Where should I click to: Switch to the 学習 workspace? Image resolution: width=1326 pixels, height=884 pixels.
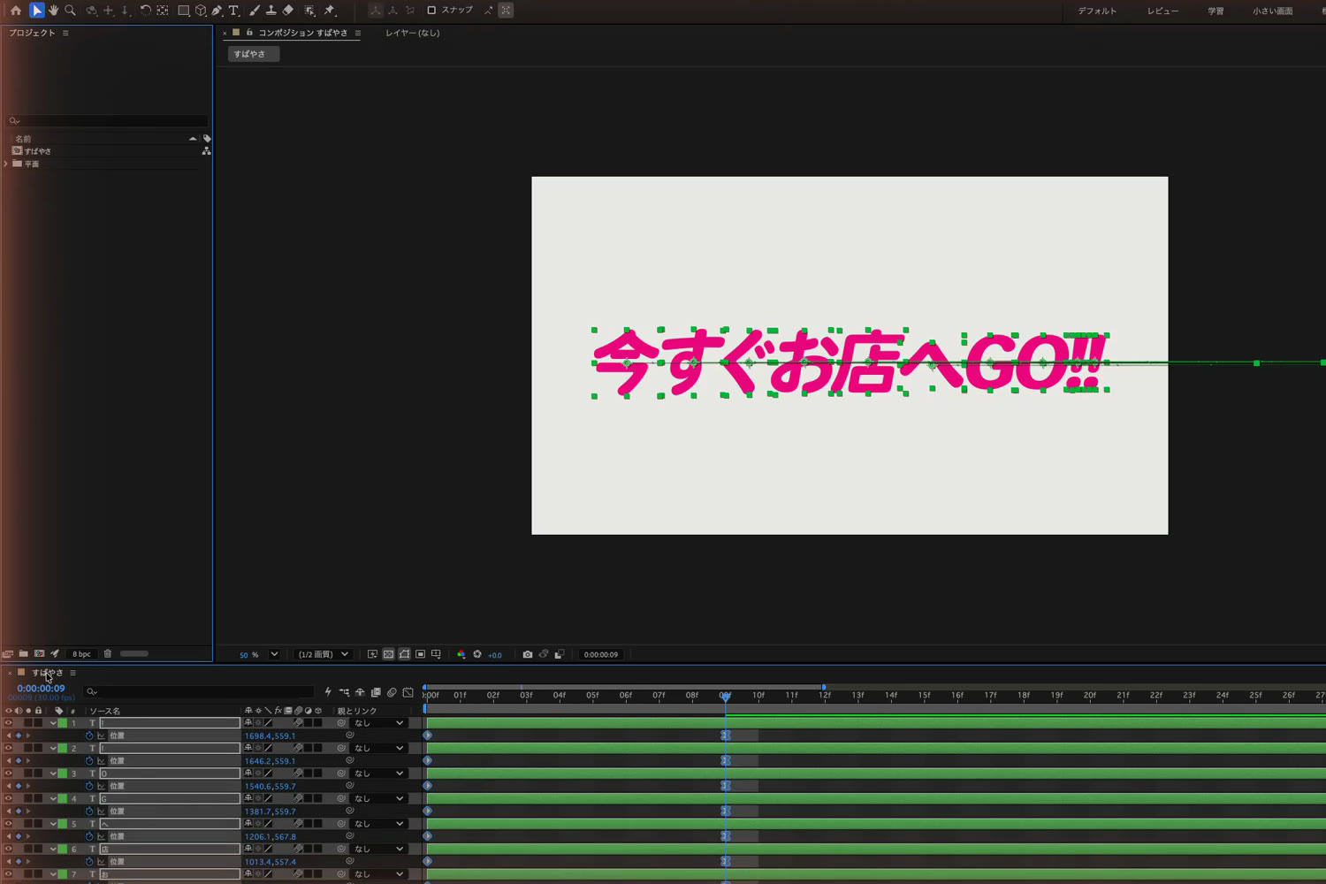coord(1215,11)
